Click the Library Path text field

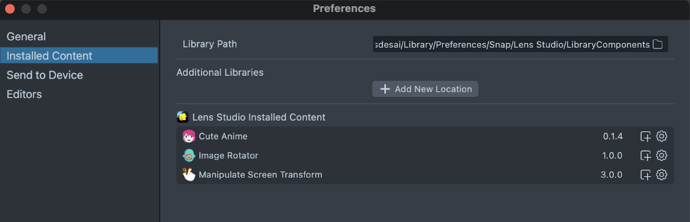pos(512,44)
